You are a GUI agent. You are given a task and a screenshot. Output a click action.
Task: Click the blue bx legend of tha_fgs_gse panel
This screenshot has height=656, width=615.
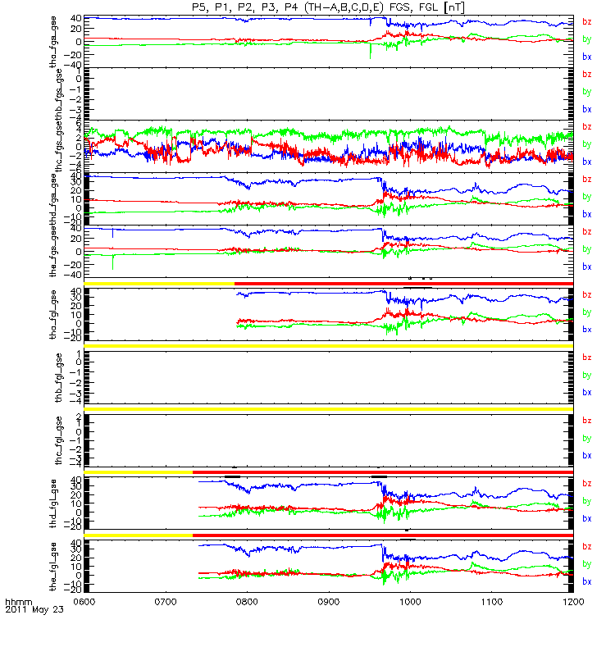pos(587,57)
